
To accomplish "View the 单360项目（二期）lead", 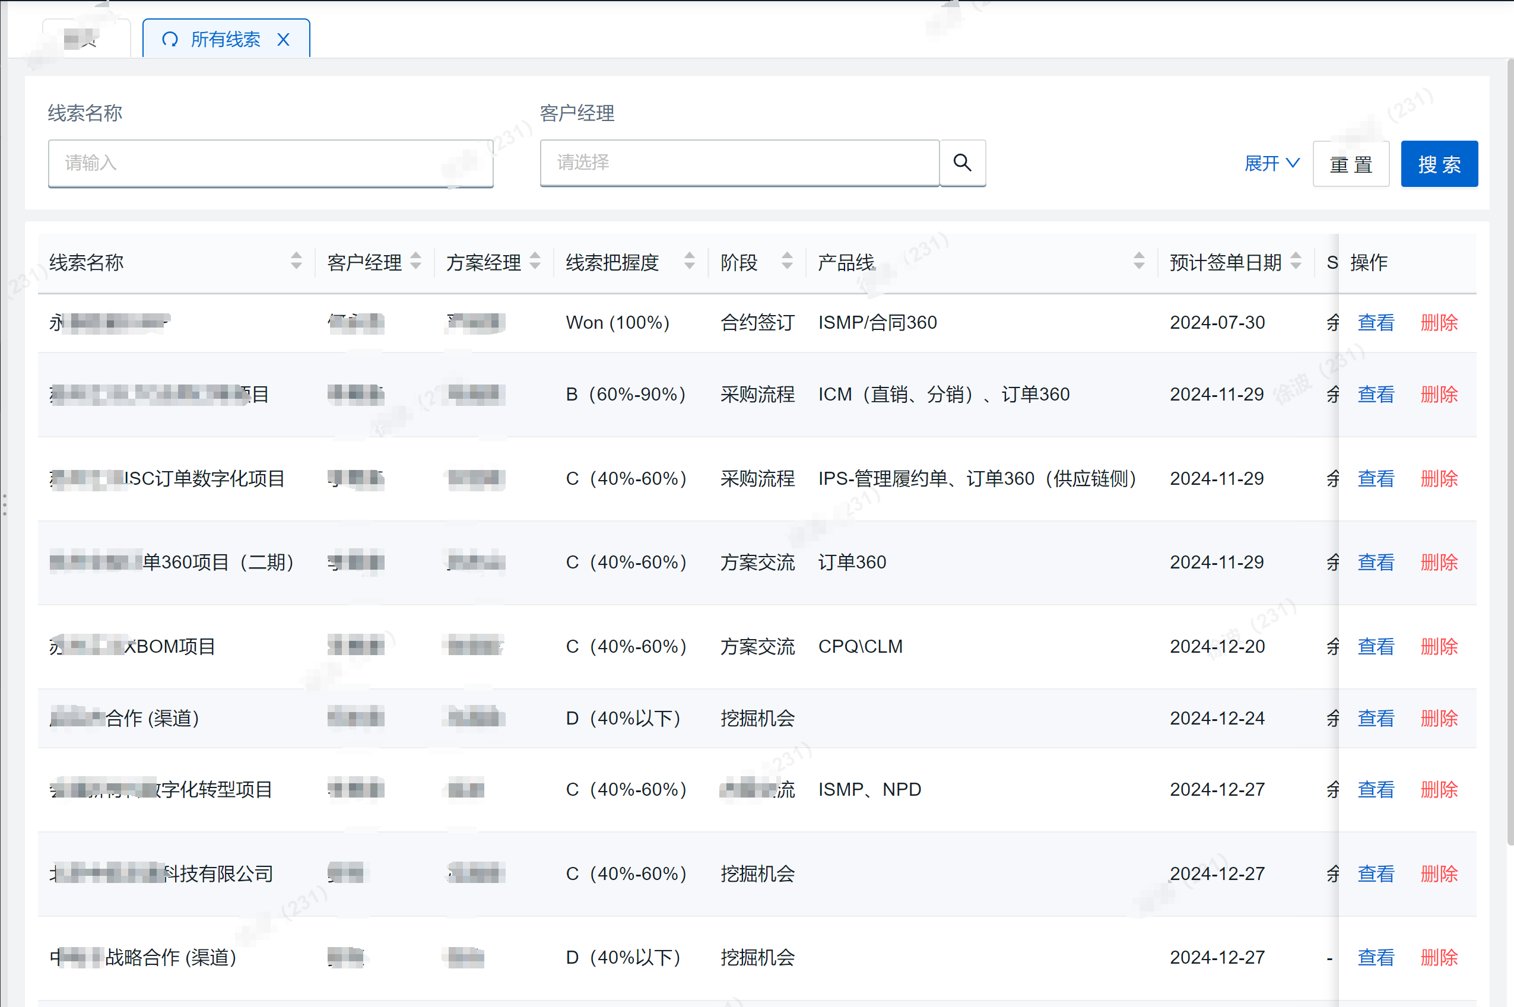I will pyautogui.click(x=1376, y=563).
